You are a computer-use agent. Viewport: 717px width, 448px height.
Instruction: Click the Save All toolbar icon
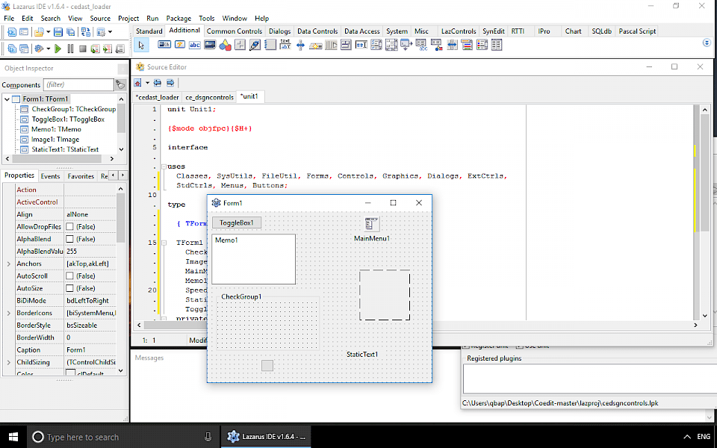[x=70, y=32]
